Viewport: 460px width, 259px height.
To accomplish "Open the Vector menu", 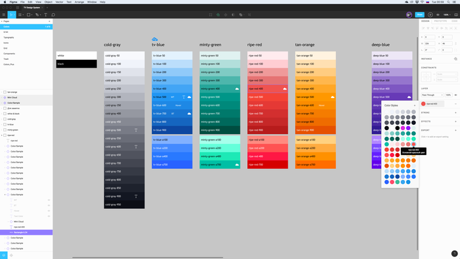I will click(59, 2).
